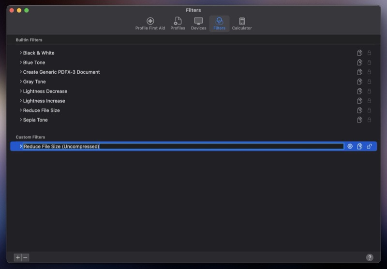
Task: Click the lock icon for Black & White
Action: click(369, 53)
